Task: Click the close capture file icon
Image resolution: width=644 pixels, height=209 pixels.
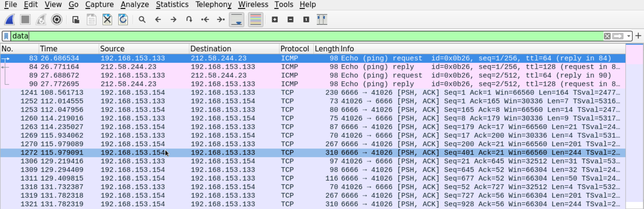Action: [x=107, y=20]
